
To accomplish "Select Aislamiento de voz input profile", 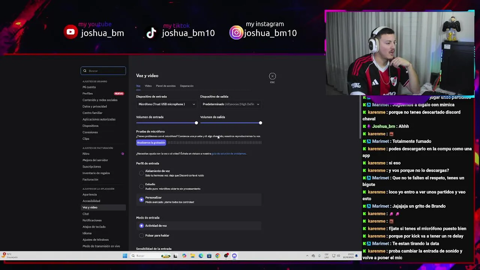I will pos(141,173).
